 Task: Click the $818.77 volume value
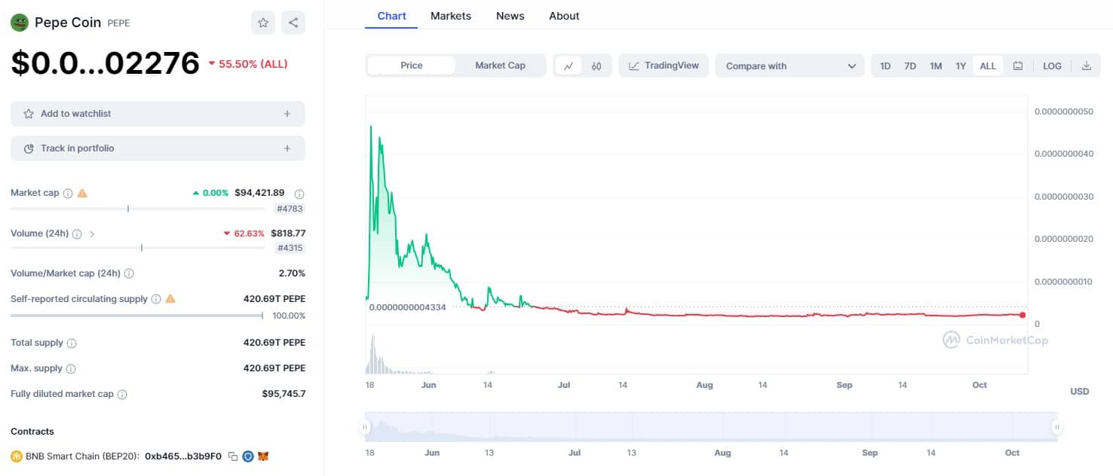point(288,233)
